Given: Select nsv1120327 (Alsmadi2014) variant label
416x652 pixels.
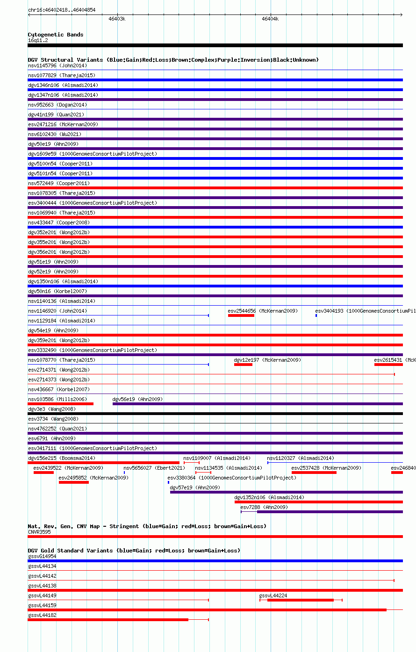Looking at the screenshot, I should coord(301,458).
